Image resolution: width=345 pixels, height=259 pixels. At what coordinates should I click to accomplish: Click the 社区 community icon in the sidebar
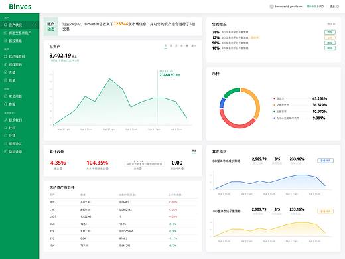tap(6, 128)
